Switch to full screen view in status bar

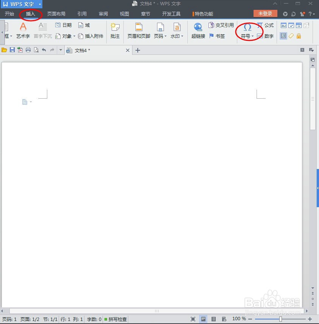point(193,319)
